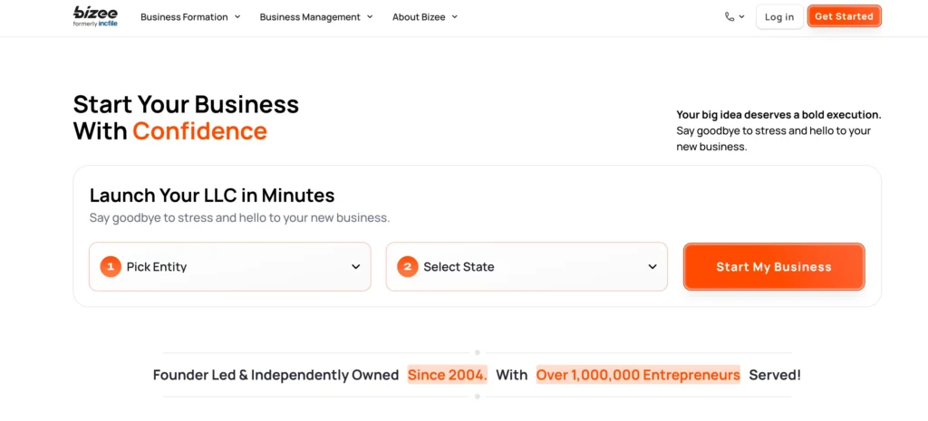Viewport: 928px width, 421px height.
Task: Expand Select State using its arrow
Action: (x=652, y=267)
